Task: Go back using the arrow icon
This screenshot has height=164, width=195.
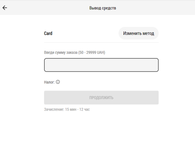Action: (x=5, y=8)
